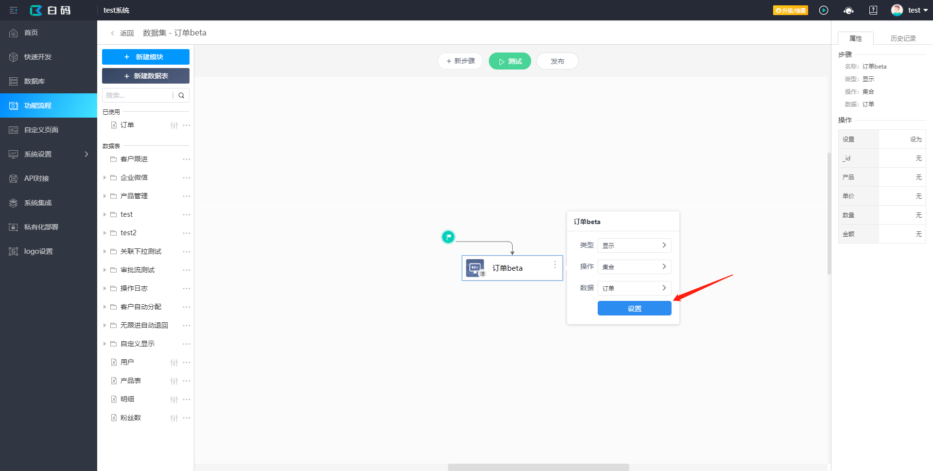This screenshot has width=933, height=471.
Task: Open the help question mark icon
Action: point(873,10)
